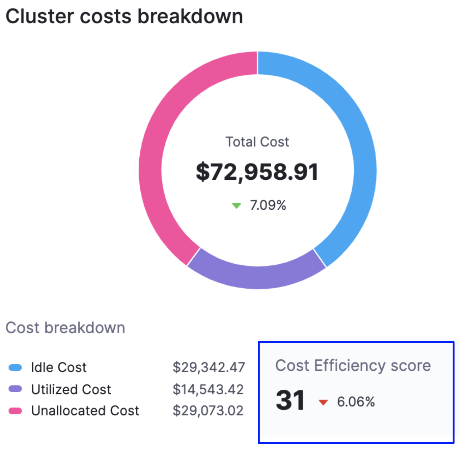
Task: Toggle the Unallocated Cost legend label
Action: [85, 411]
